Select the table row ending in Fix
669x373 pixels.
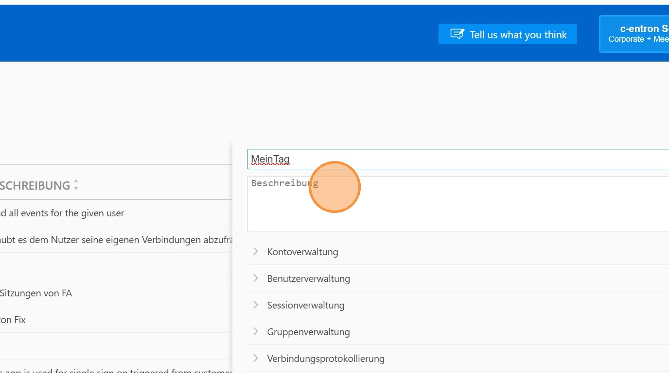(14, 320)
